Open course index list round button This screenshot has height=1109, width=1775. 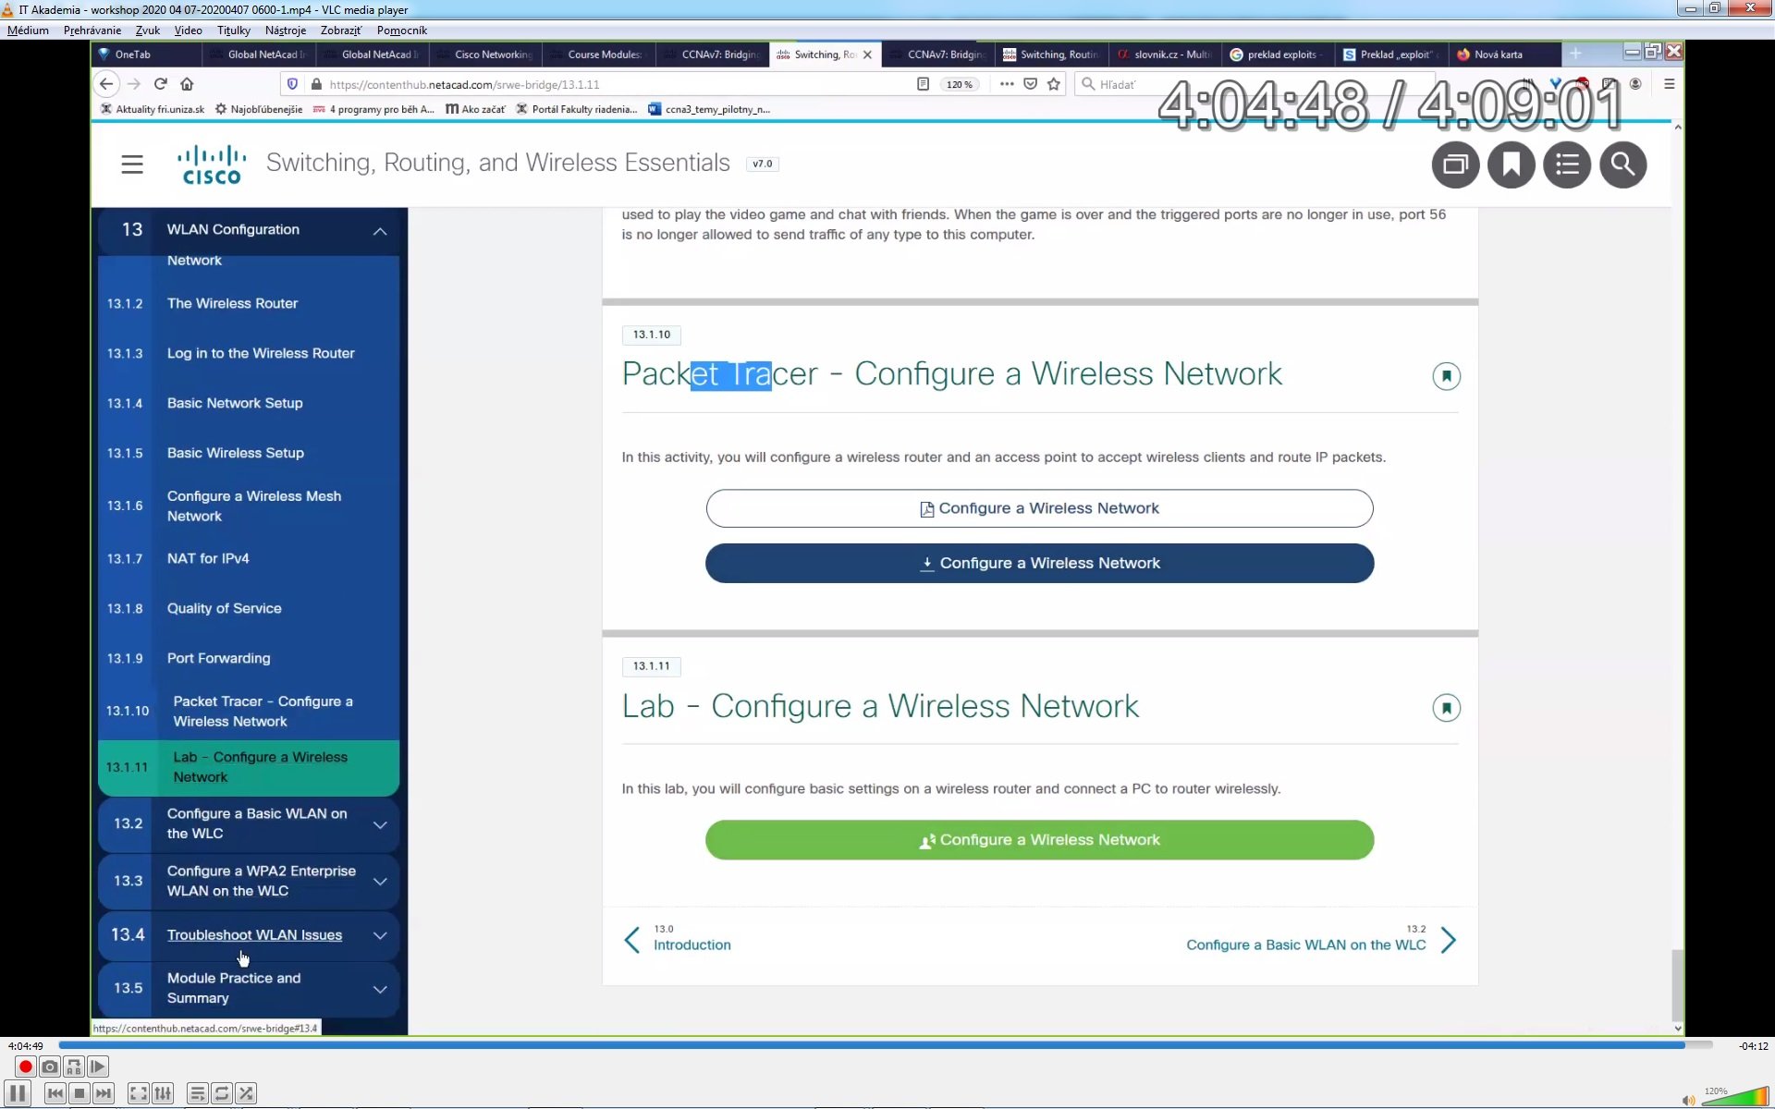[1567, 165]
